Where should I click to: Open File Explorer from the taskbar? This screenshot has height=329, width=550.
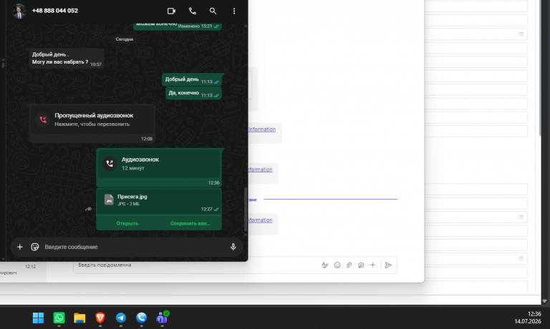pos(79,318)
